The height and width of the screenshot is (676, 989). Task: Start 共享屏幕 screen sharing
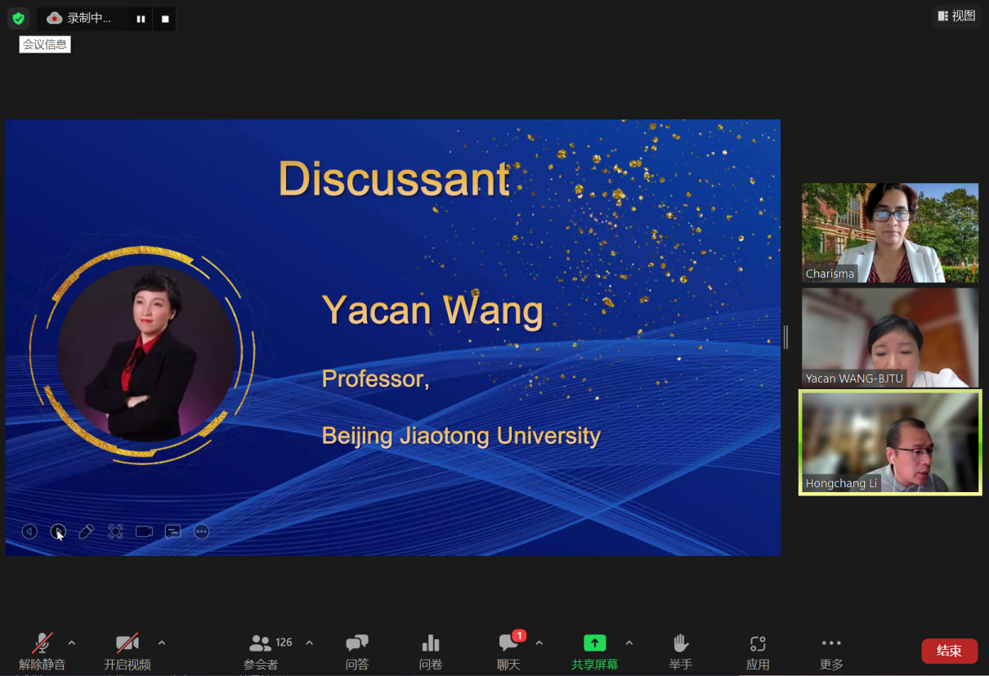[594, 651]
